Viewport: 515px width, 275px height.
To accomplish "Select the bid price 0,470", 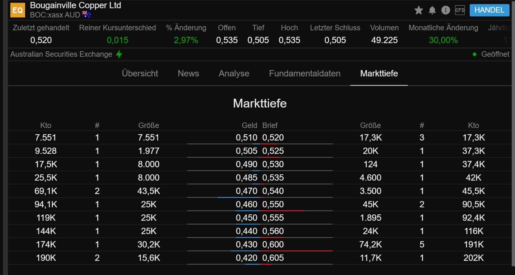I will coord(247,191).
